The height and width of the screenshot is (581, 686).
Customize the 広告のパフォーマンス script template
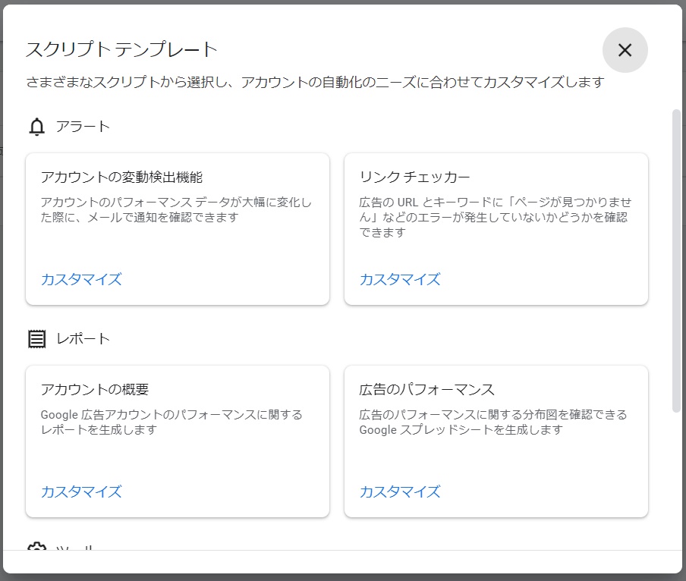(400, 491)
